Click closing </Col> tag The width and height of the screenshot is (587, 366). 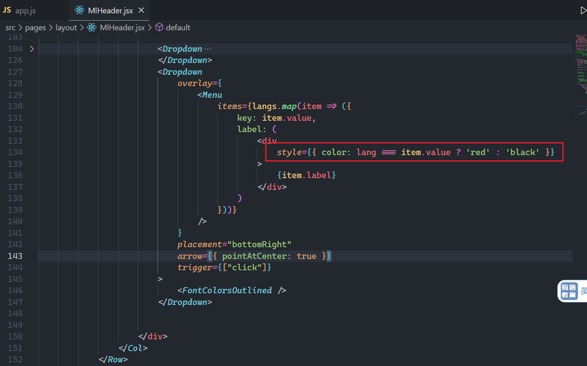click(133, 348)
